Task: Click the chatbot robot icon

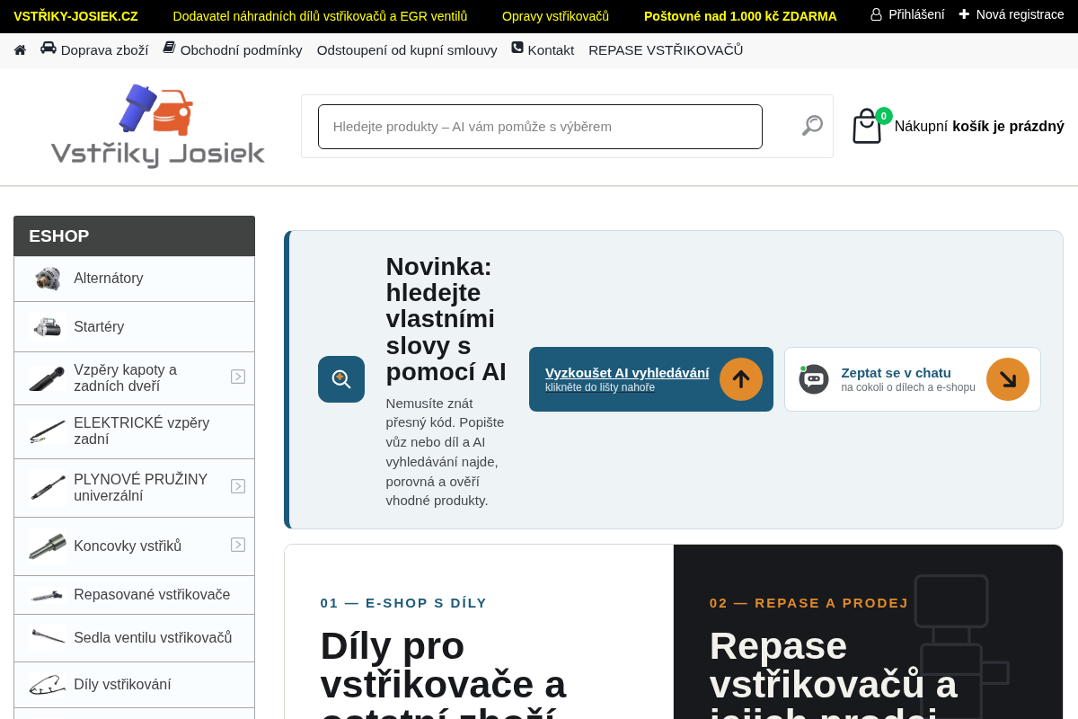Action: click(x=814, y=379)
